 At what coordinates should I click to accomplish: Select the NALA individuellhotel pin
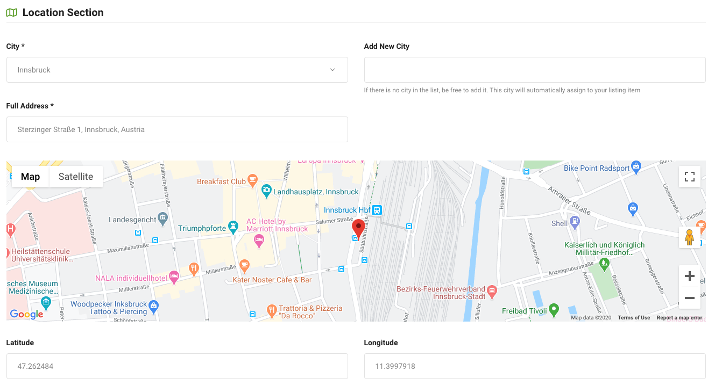174,277
